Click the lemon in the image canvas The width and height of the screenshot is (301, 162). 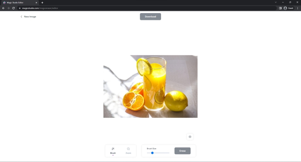pyautogui.click(x=176, y=101)
